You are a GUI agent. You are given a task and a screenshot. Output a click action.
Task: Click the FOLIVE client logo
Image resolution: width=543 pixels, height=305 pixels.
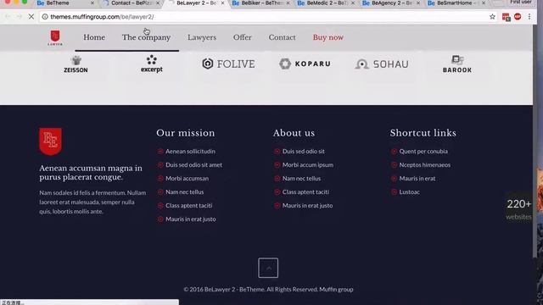[x=228, y=64]
